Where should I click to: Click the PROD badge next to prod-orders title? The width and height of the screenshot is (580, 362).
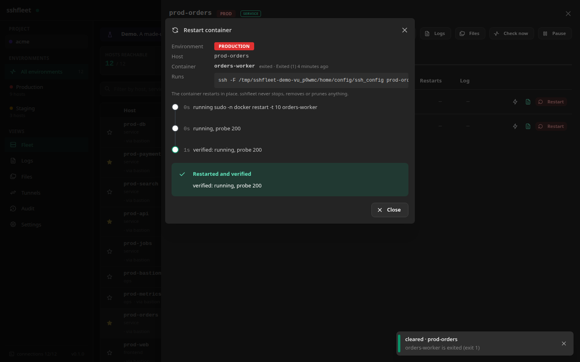tap(226, 14)
